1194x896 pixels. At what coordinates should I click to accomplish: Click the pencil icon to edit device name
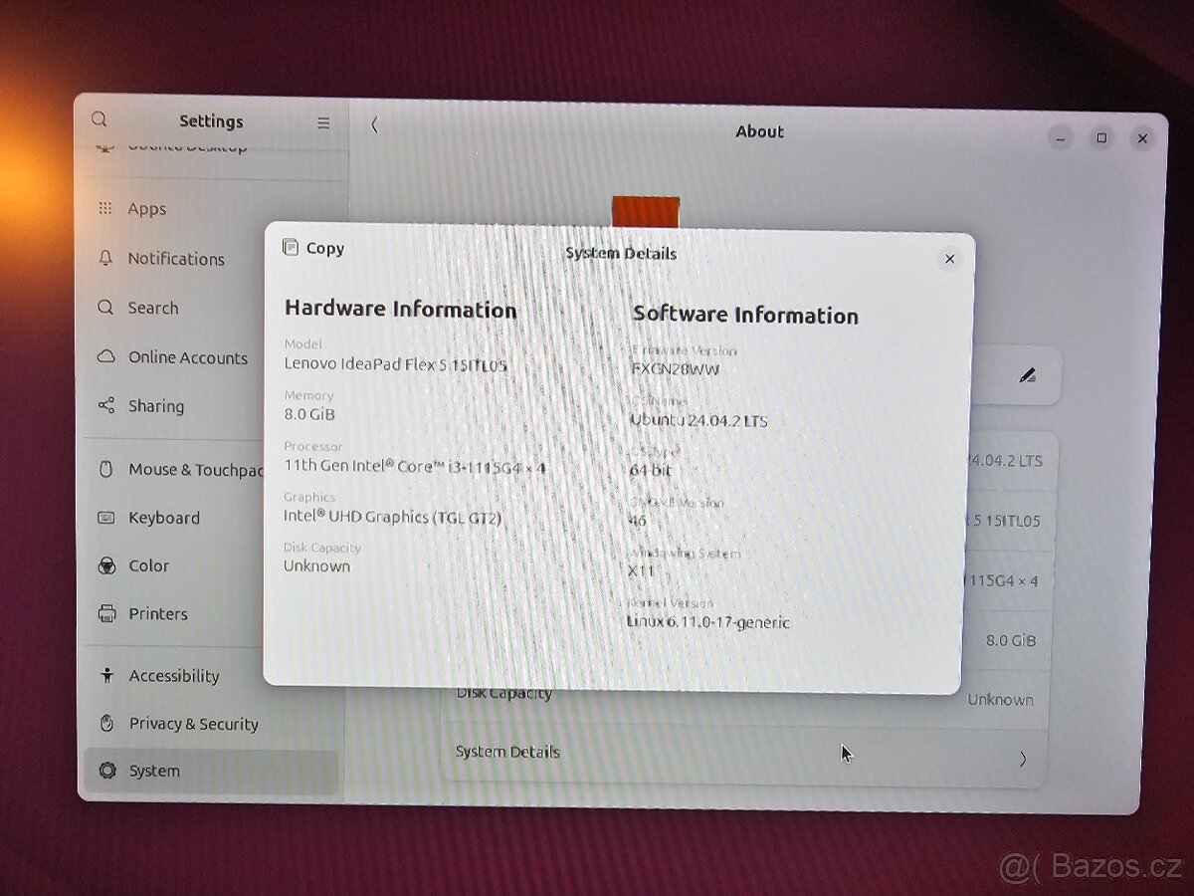point(1030,375)
